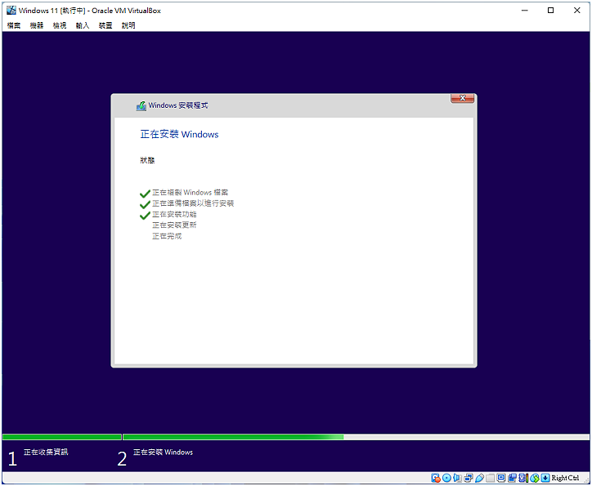Open the 機器 (Machine) menu
Screen dimensions: 592x486
pos(37,25)
